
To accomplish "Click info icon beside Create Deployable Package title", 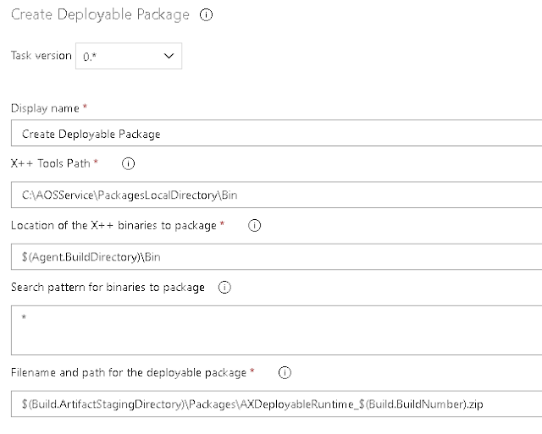I will click(x=206, y=15).
